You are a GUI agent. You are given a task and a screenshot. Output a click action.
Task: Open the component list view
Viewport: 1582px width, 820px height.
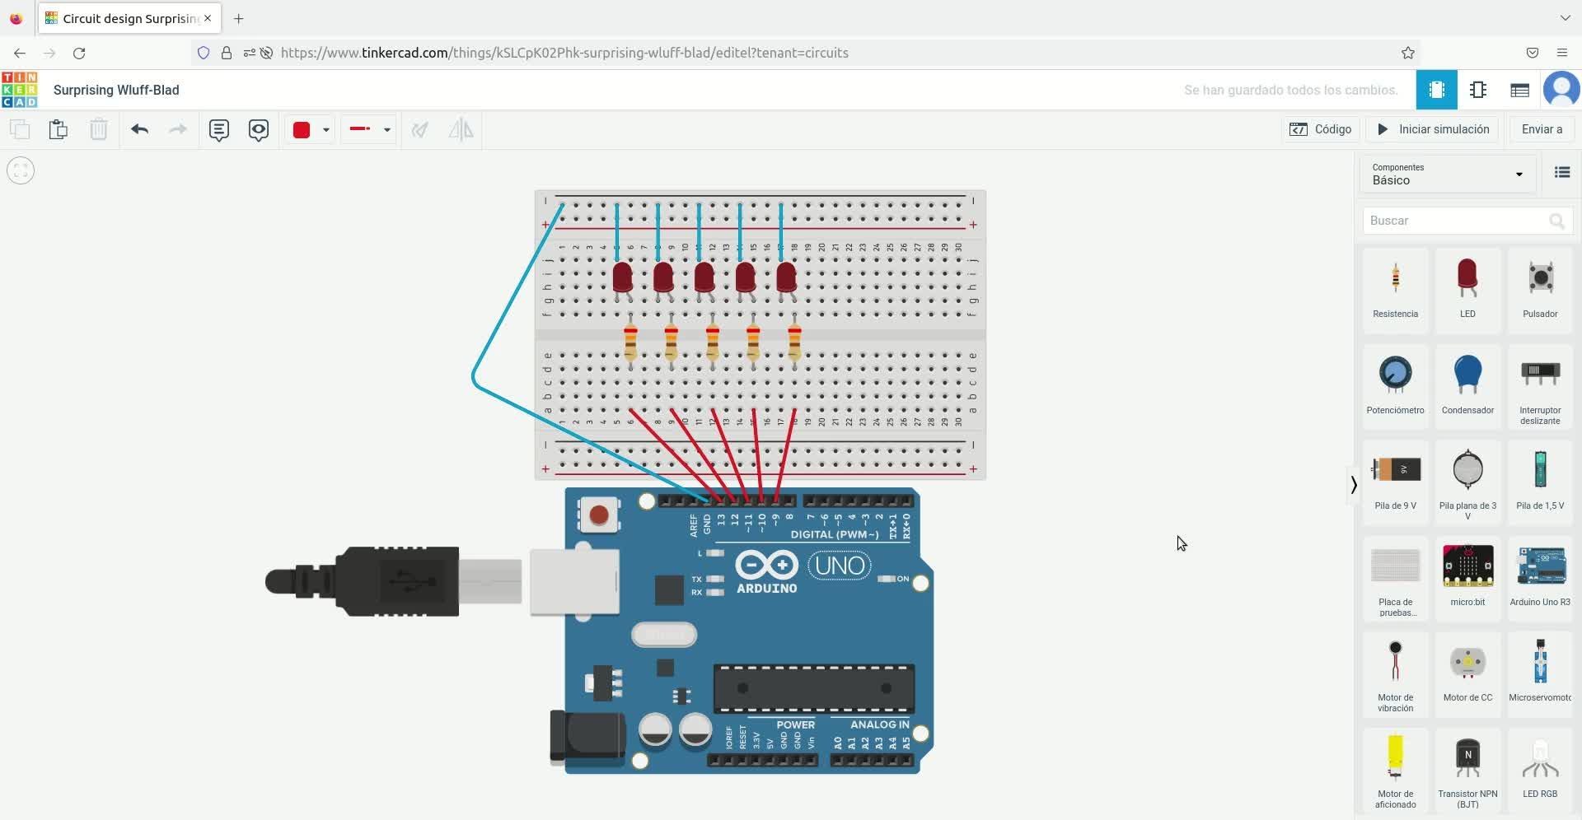pos(1520,90)
